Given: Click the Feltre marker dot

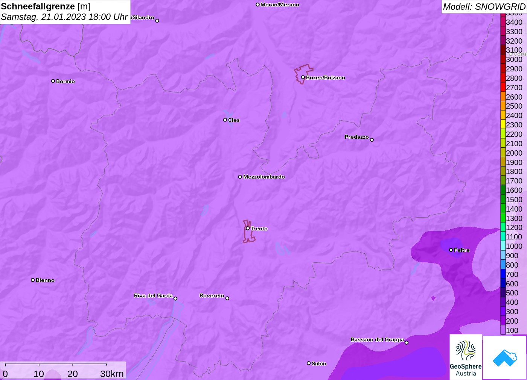Looking at the screenshot, I should coord(451,250).
